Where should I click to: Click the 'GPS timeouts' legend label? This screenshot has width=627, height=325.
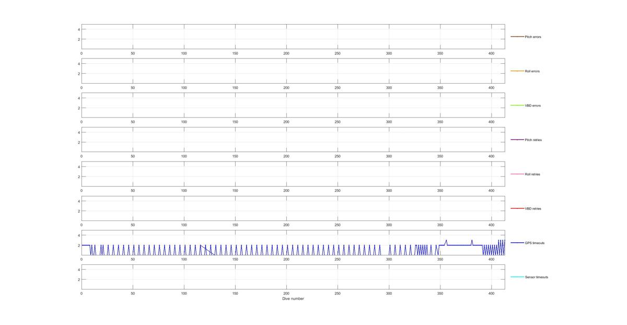click(x=535, y=243)
